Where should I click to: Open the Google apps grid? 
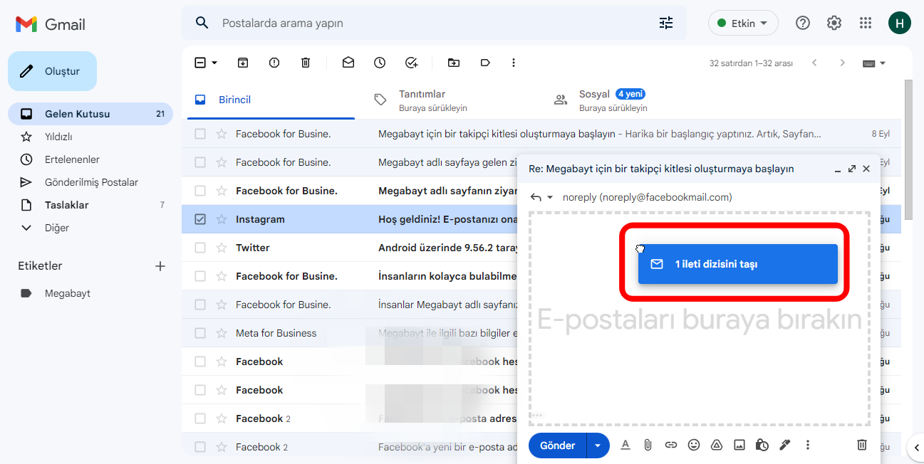866,23
